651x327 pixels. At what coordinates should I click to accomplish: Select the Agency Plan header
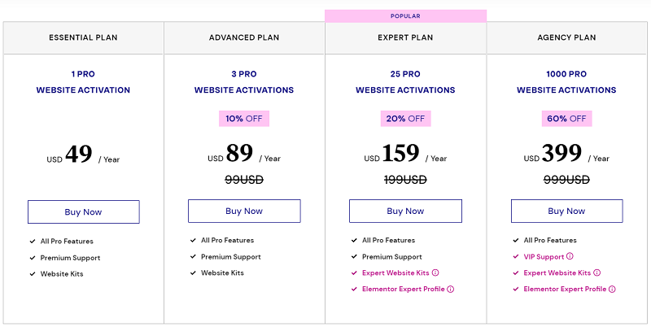[x=566, y=37]
